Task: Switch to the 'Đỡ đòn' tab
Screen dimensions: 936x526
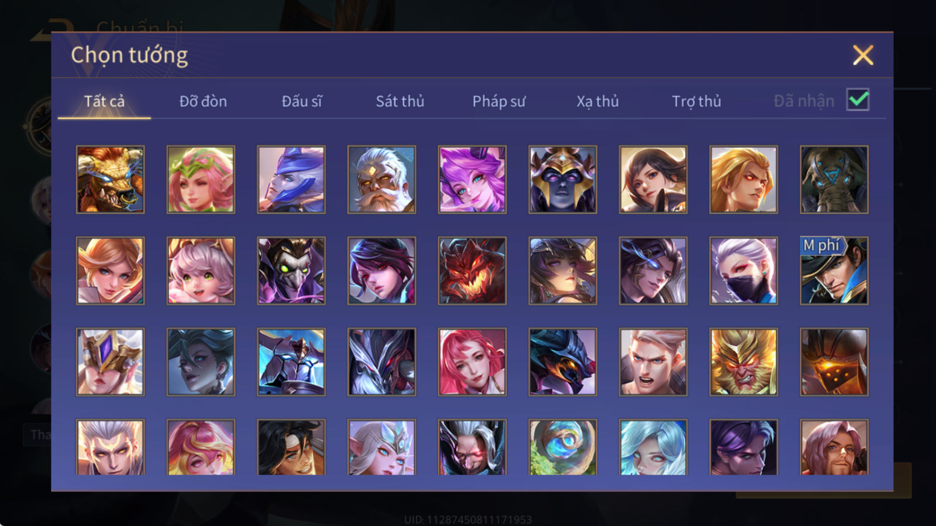Action: tap(203, 101)
